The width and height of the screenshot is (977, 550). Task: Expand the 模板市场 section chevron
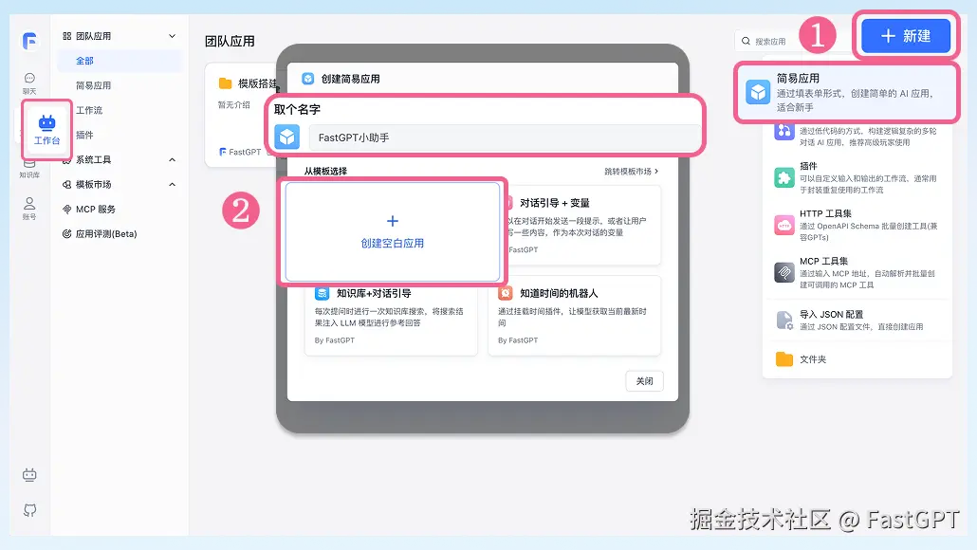point(172,184)
